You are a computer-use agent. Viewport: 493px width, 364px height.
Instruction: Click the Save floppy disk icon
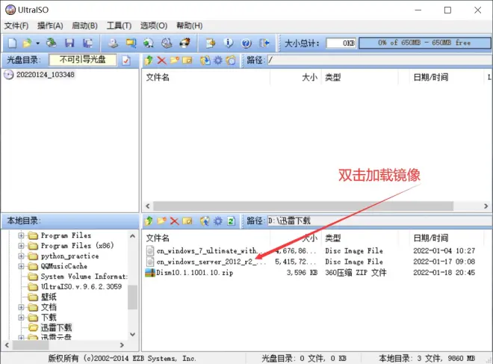[x=69, y=43]
